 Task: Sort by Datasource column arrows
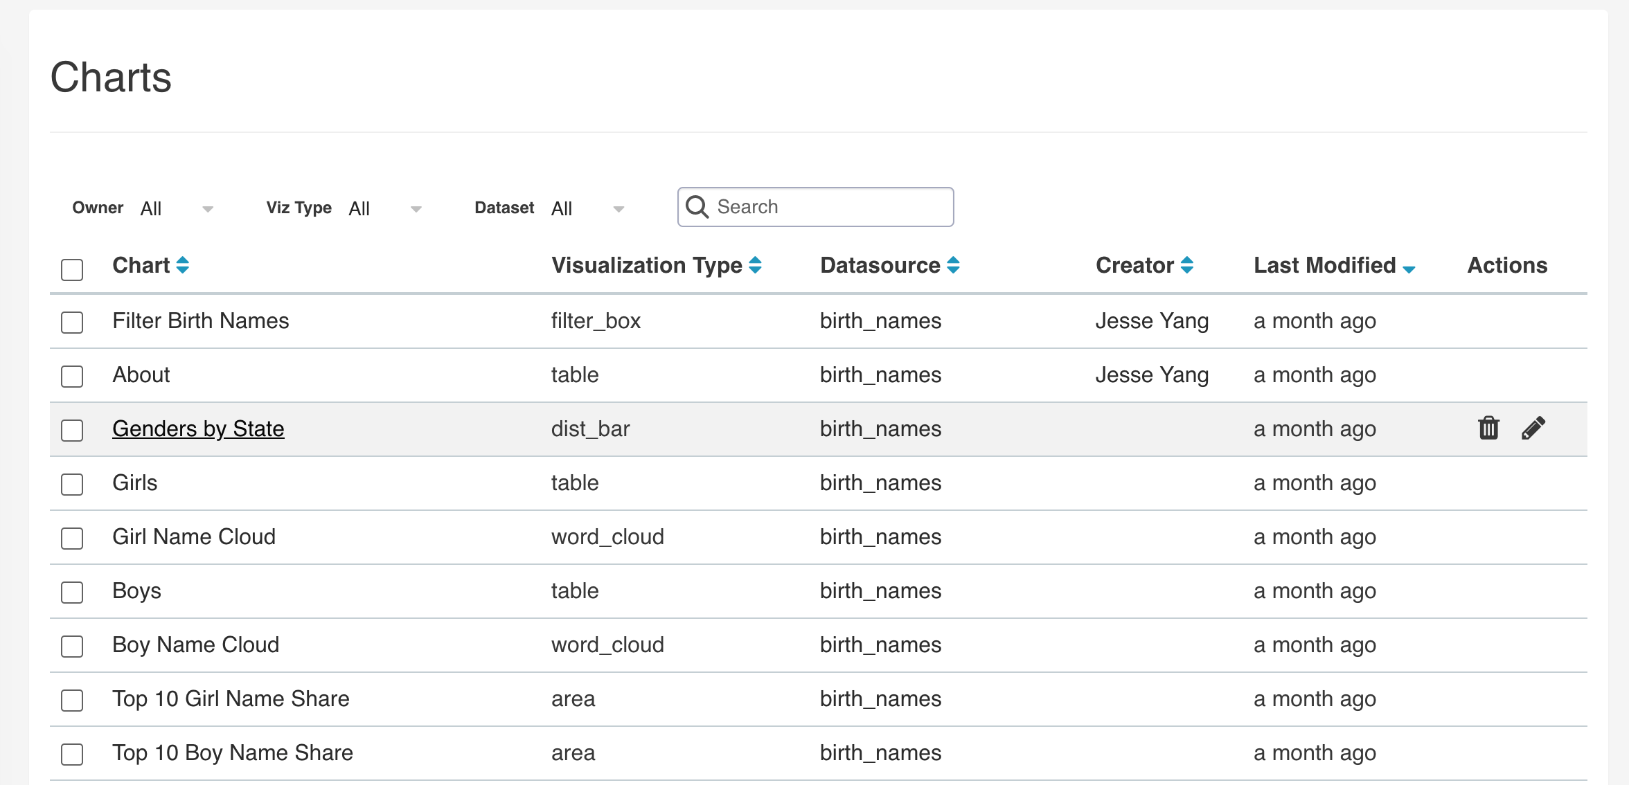[x=954, y=265]
